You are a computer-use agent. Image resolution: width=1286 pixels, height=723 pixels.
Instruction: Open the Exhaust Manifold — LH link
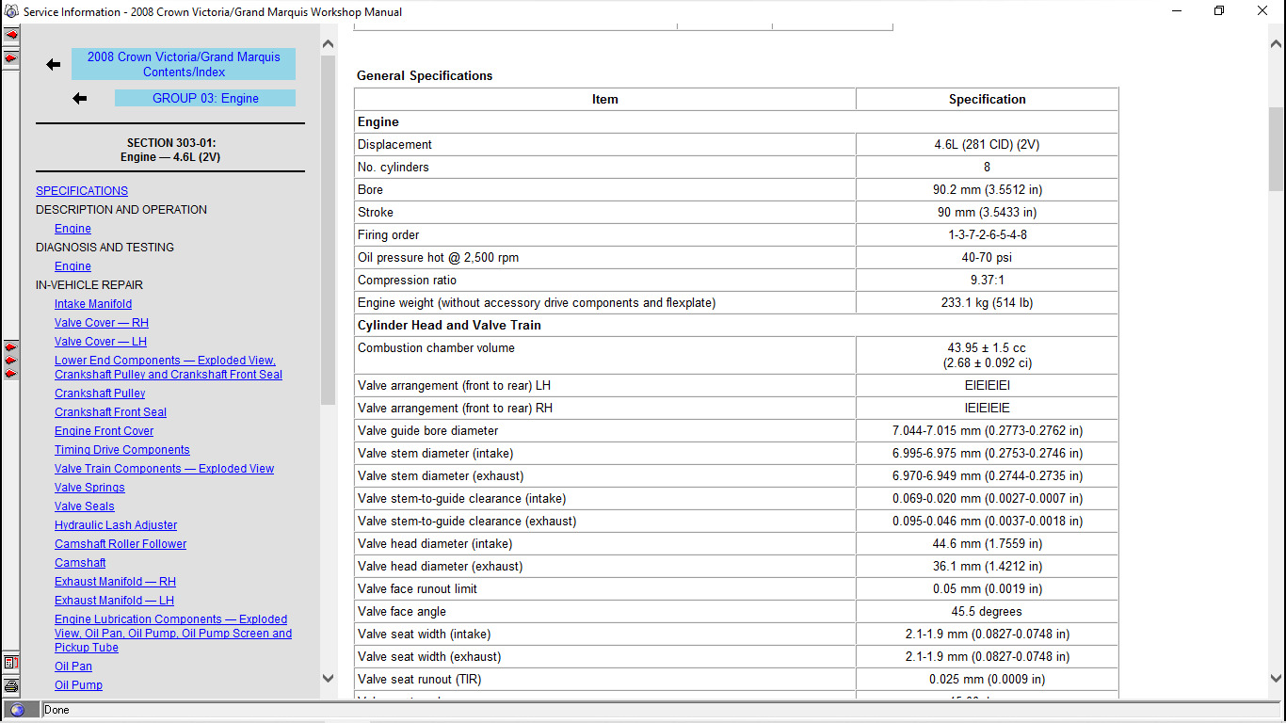[114, 601]
